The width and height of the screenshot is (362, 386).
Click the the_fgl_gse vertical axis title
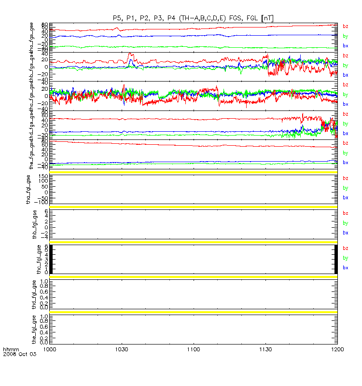click(x=34, y=330)
